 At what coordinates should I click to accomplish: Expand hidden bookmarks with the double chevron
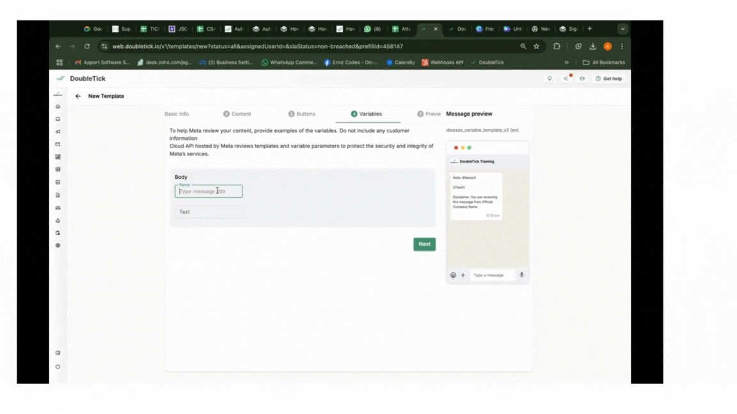(566, 63)
